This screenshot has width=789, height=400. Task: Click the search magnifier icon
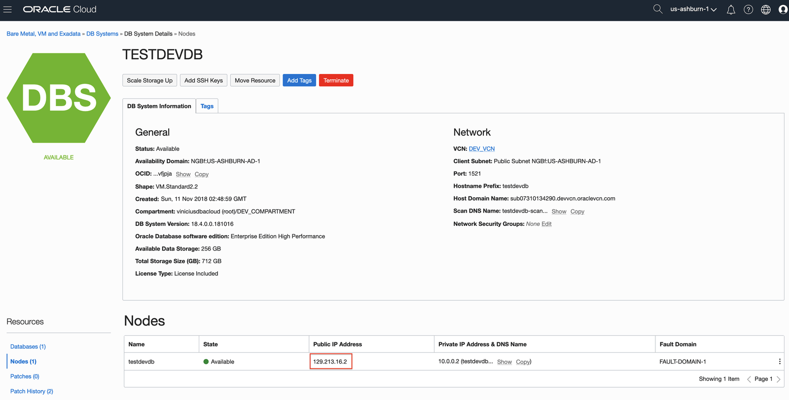click(x=657, y=9)
